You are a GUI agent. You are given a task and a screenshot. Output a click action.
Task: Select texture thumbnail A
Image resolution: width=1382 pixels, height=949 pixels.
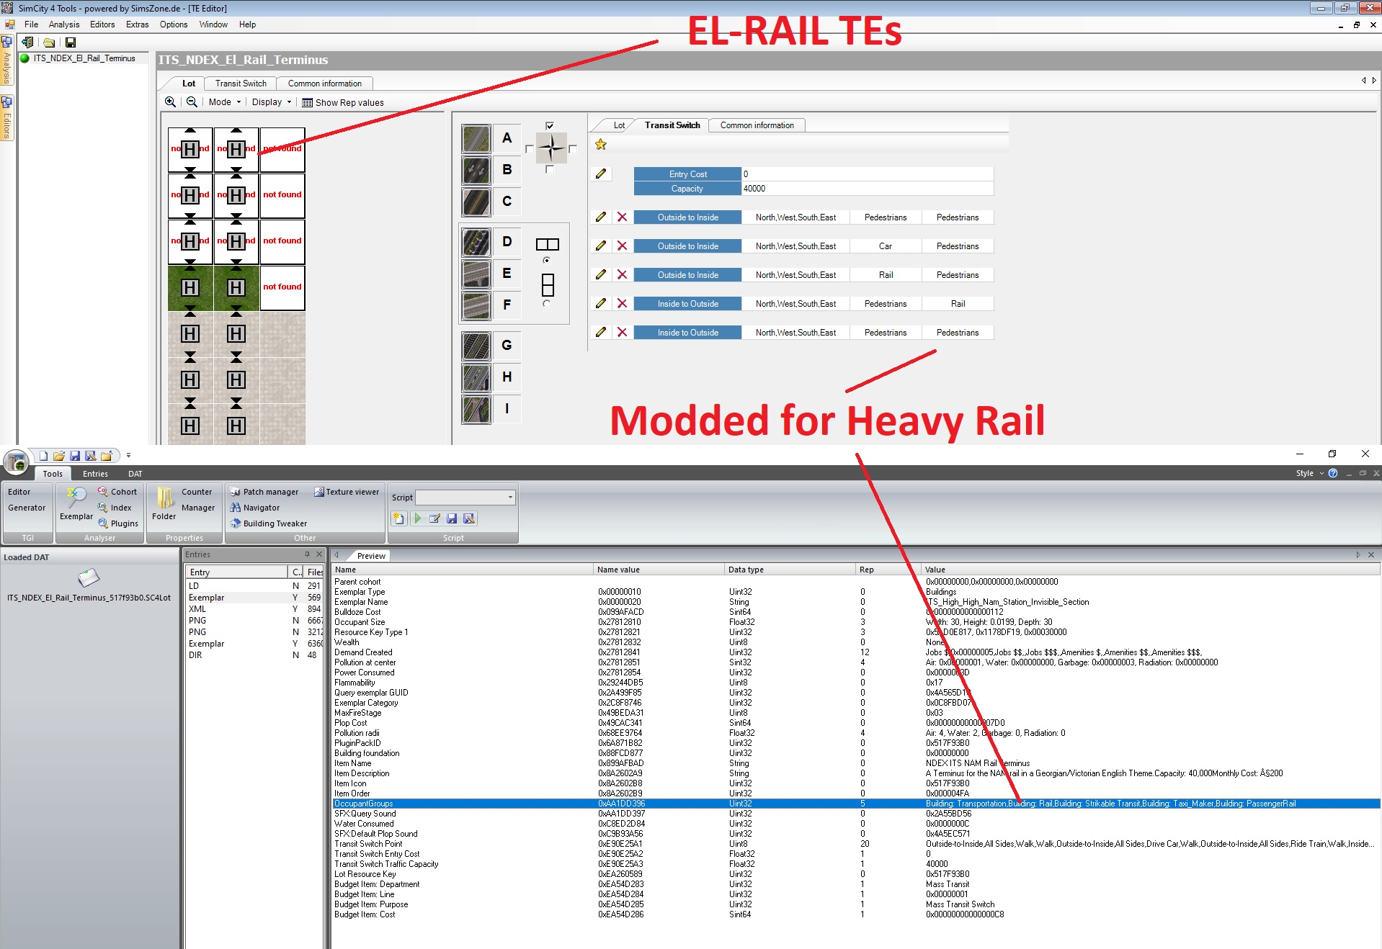tap(476, 138)
